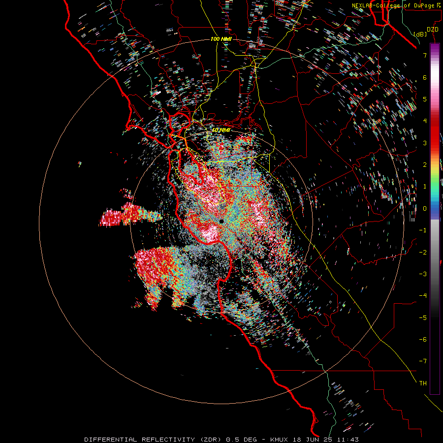Viewport: 443px width, 443px height.
Task: Click the 4 value on color scale
Action: (425, 121)
